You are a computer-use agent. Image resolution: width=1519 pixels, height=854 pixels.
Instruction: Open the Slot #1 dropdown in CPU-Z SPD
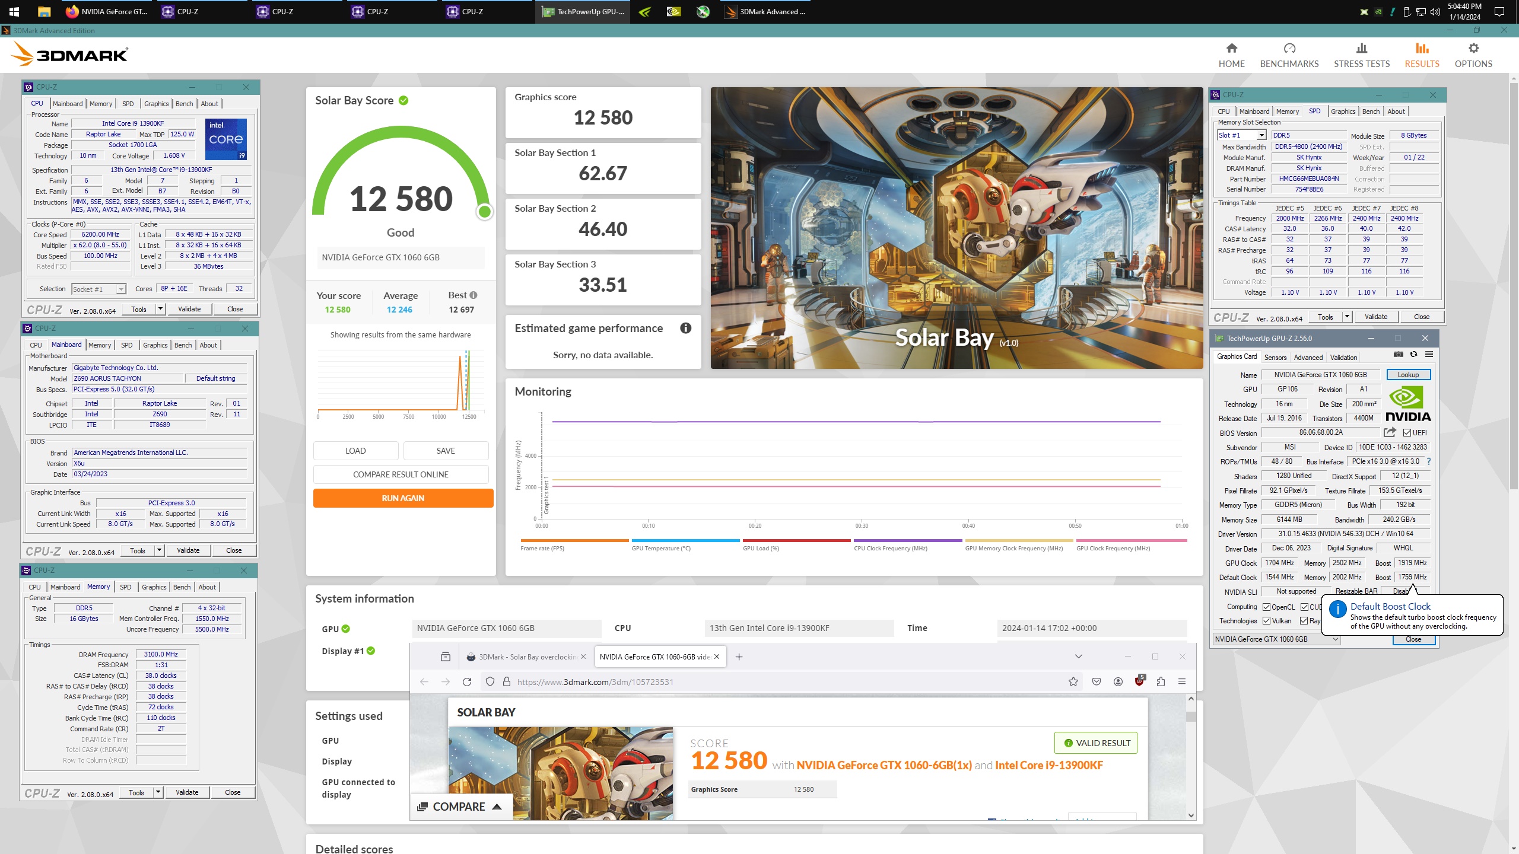click(1241, 135)
